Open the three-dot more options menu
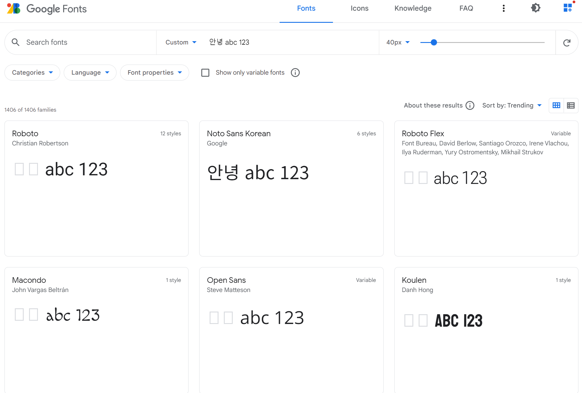 pyautogui.click(x=503, y=8)
